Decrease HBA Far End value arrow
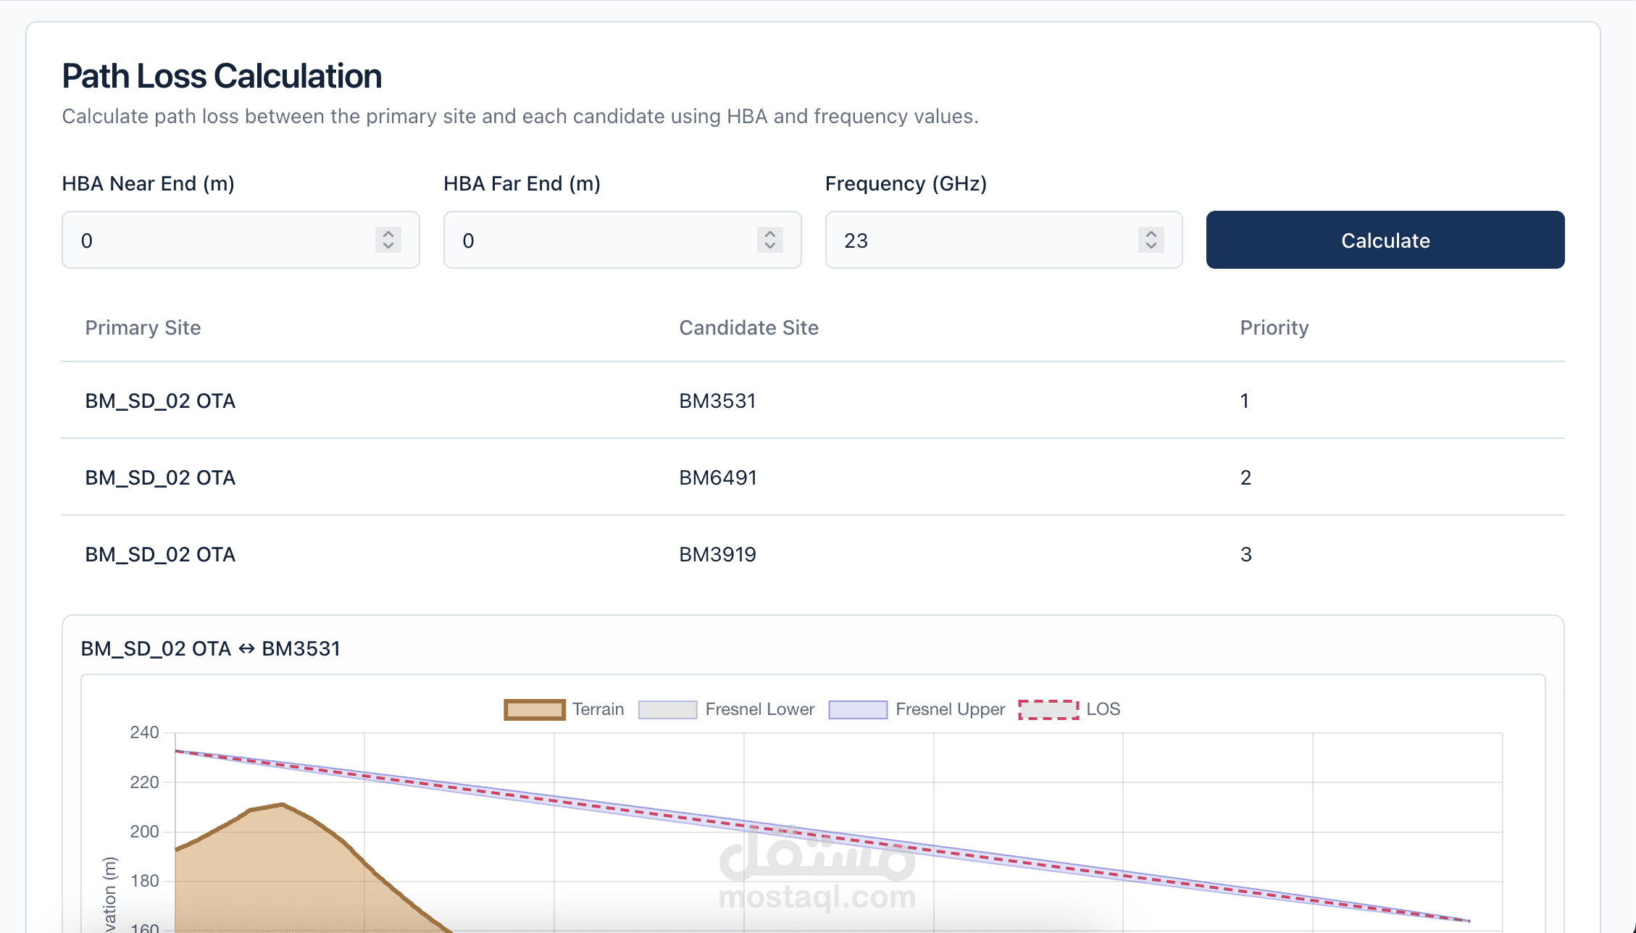 click(x=769, y=246)
